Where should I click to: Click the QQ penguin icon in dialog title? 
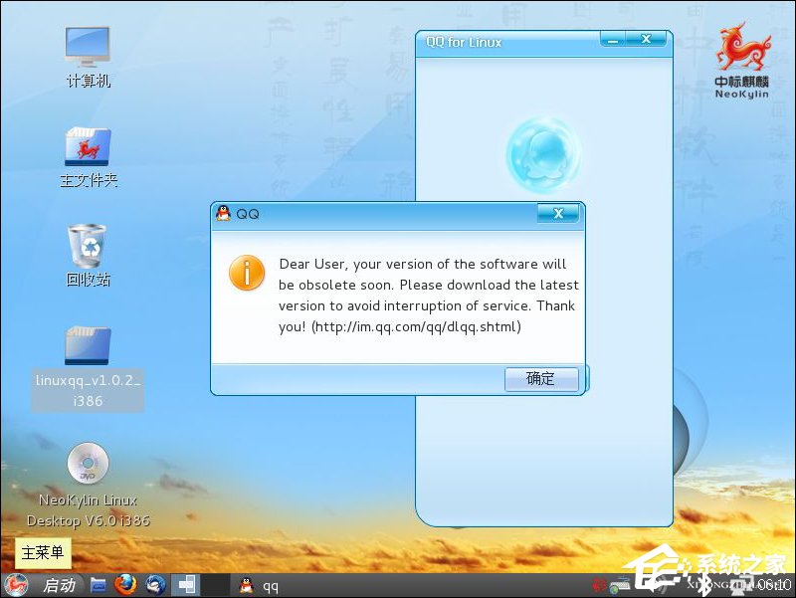coord(223,213)
